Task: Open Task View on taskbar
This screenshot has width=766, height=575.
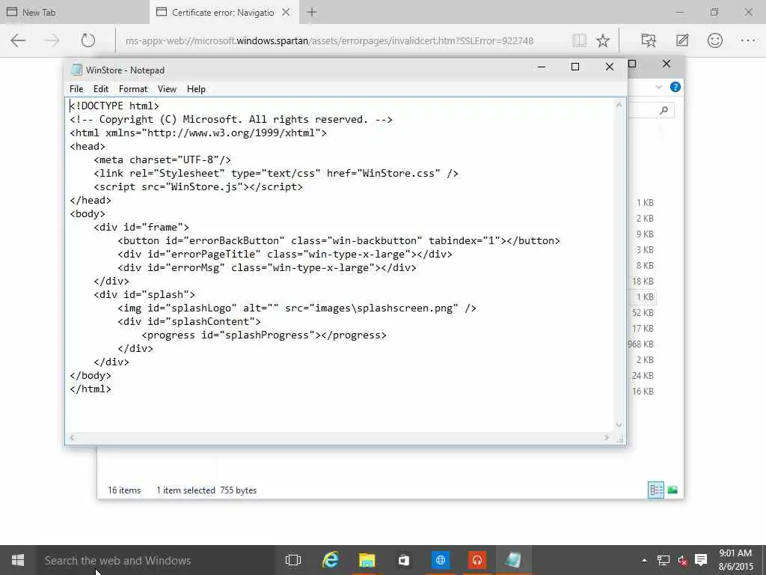Action: [293, 560]
